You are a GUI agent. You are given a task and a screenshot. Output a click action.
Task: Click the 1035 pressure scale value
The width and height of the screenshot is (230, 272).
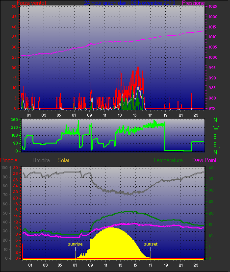click(213, 6)
